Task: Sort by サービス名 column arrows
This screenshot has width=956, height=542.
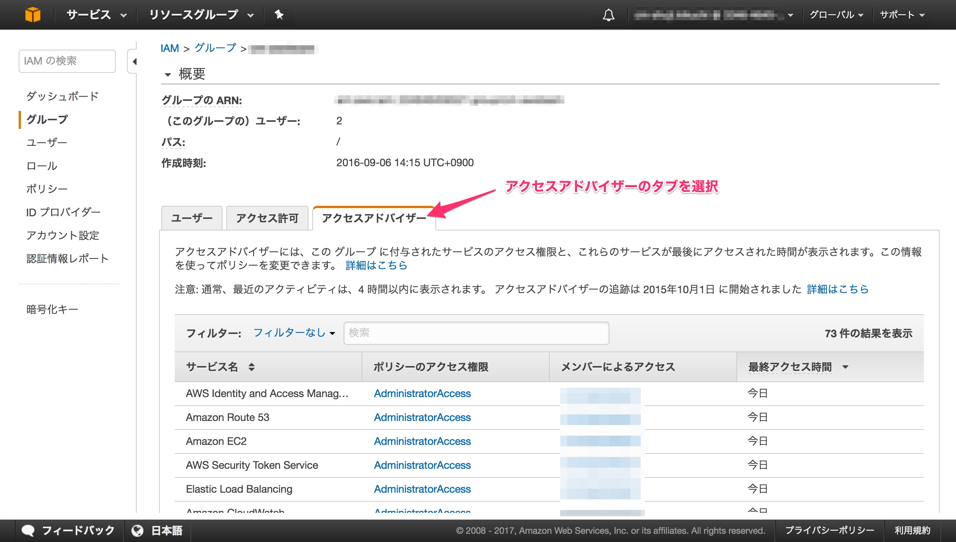Action: click(252, 367)
